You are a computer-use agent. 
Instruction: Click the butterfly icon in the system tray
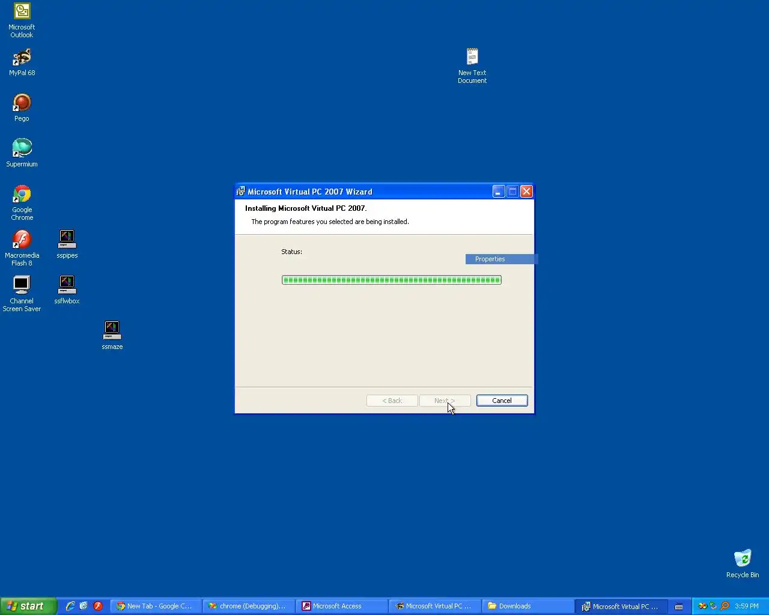702,606
